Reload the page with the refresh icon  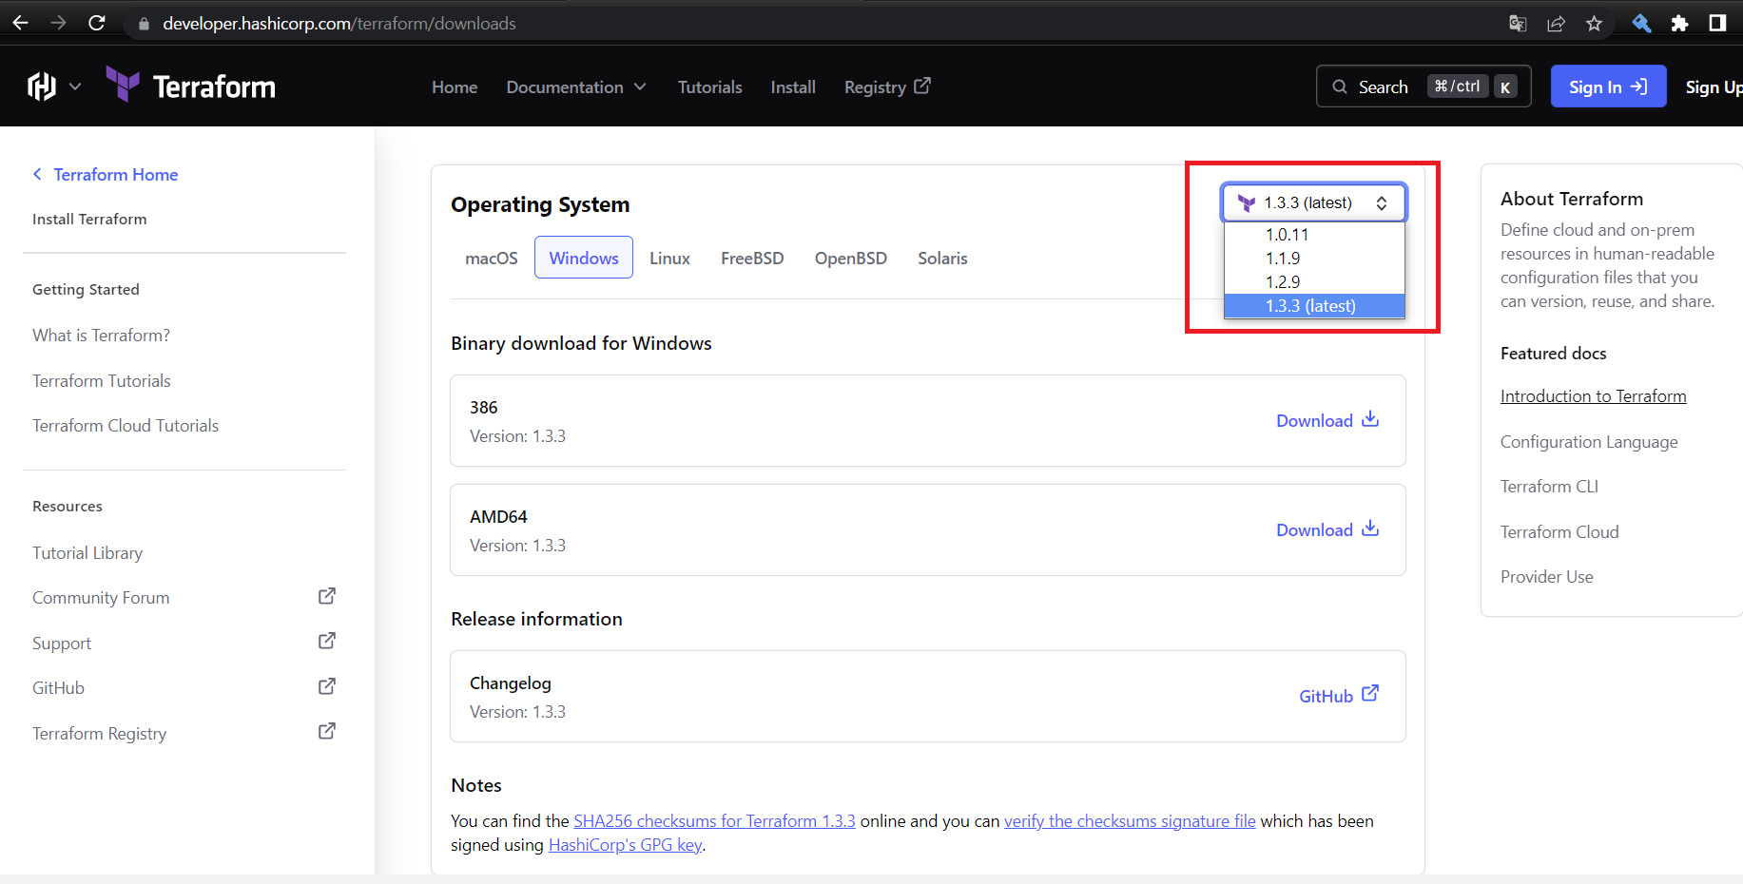pos(96,23)
